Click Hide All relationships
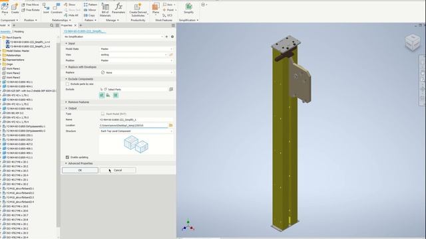The width and height of the screenshot is (426, 239). (71, 15)
